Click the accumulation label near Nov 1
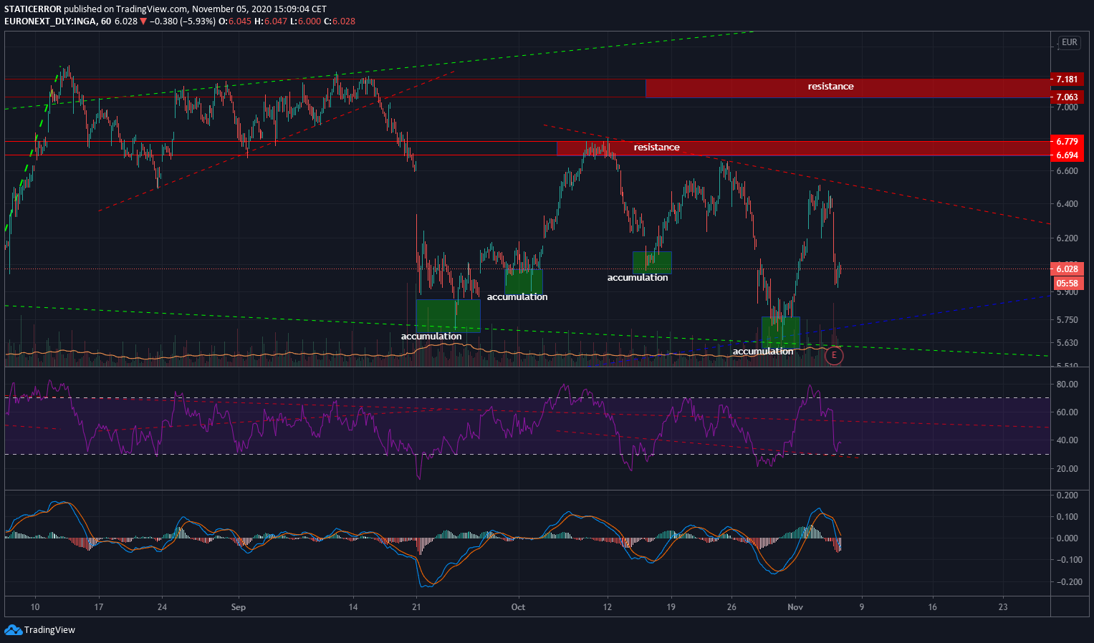1094x643 pixels. 763,352
